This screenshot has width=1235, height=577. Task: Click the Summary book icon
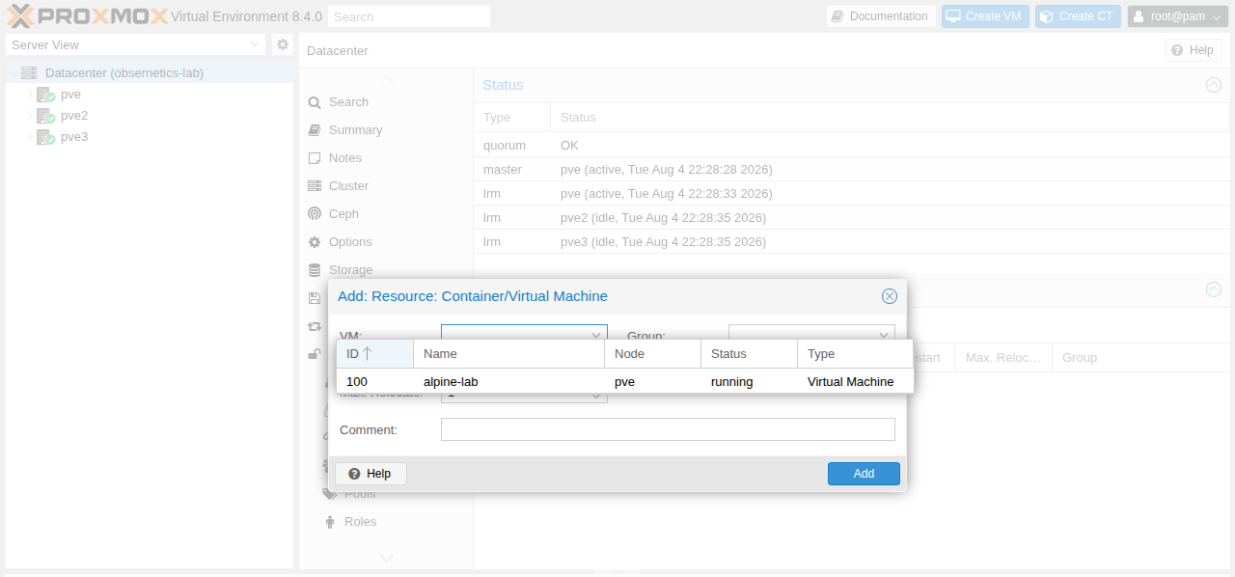(x=315, y=130)
